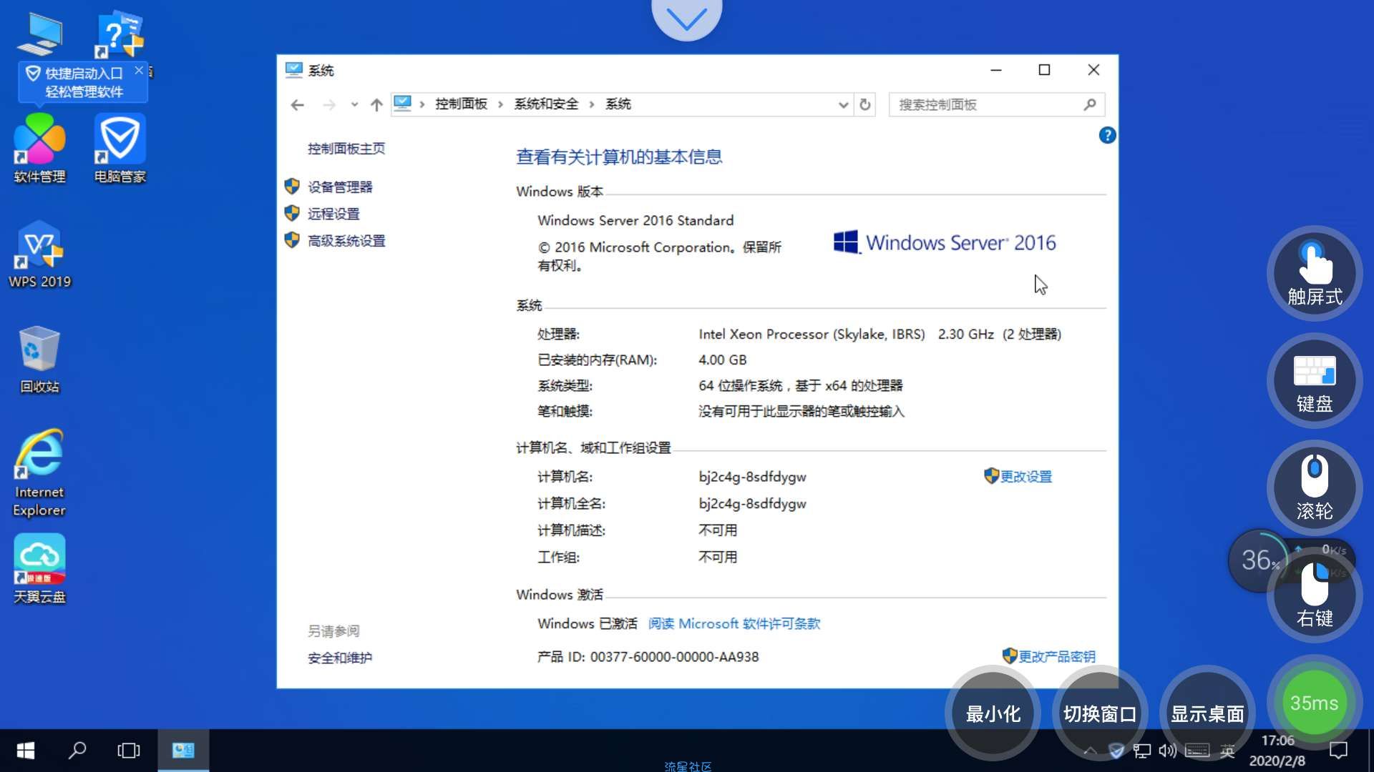This screenshot has width=1374, height=772.
Task: Click the System window title icon
Action: [x=294, y=70]
